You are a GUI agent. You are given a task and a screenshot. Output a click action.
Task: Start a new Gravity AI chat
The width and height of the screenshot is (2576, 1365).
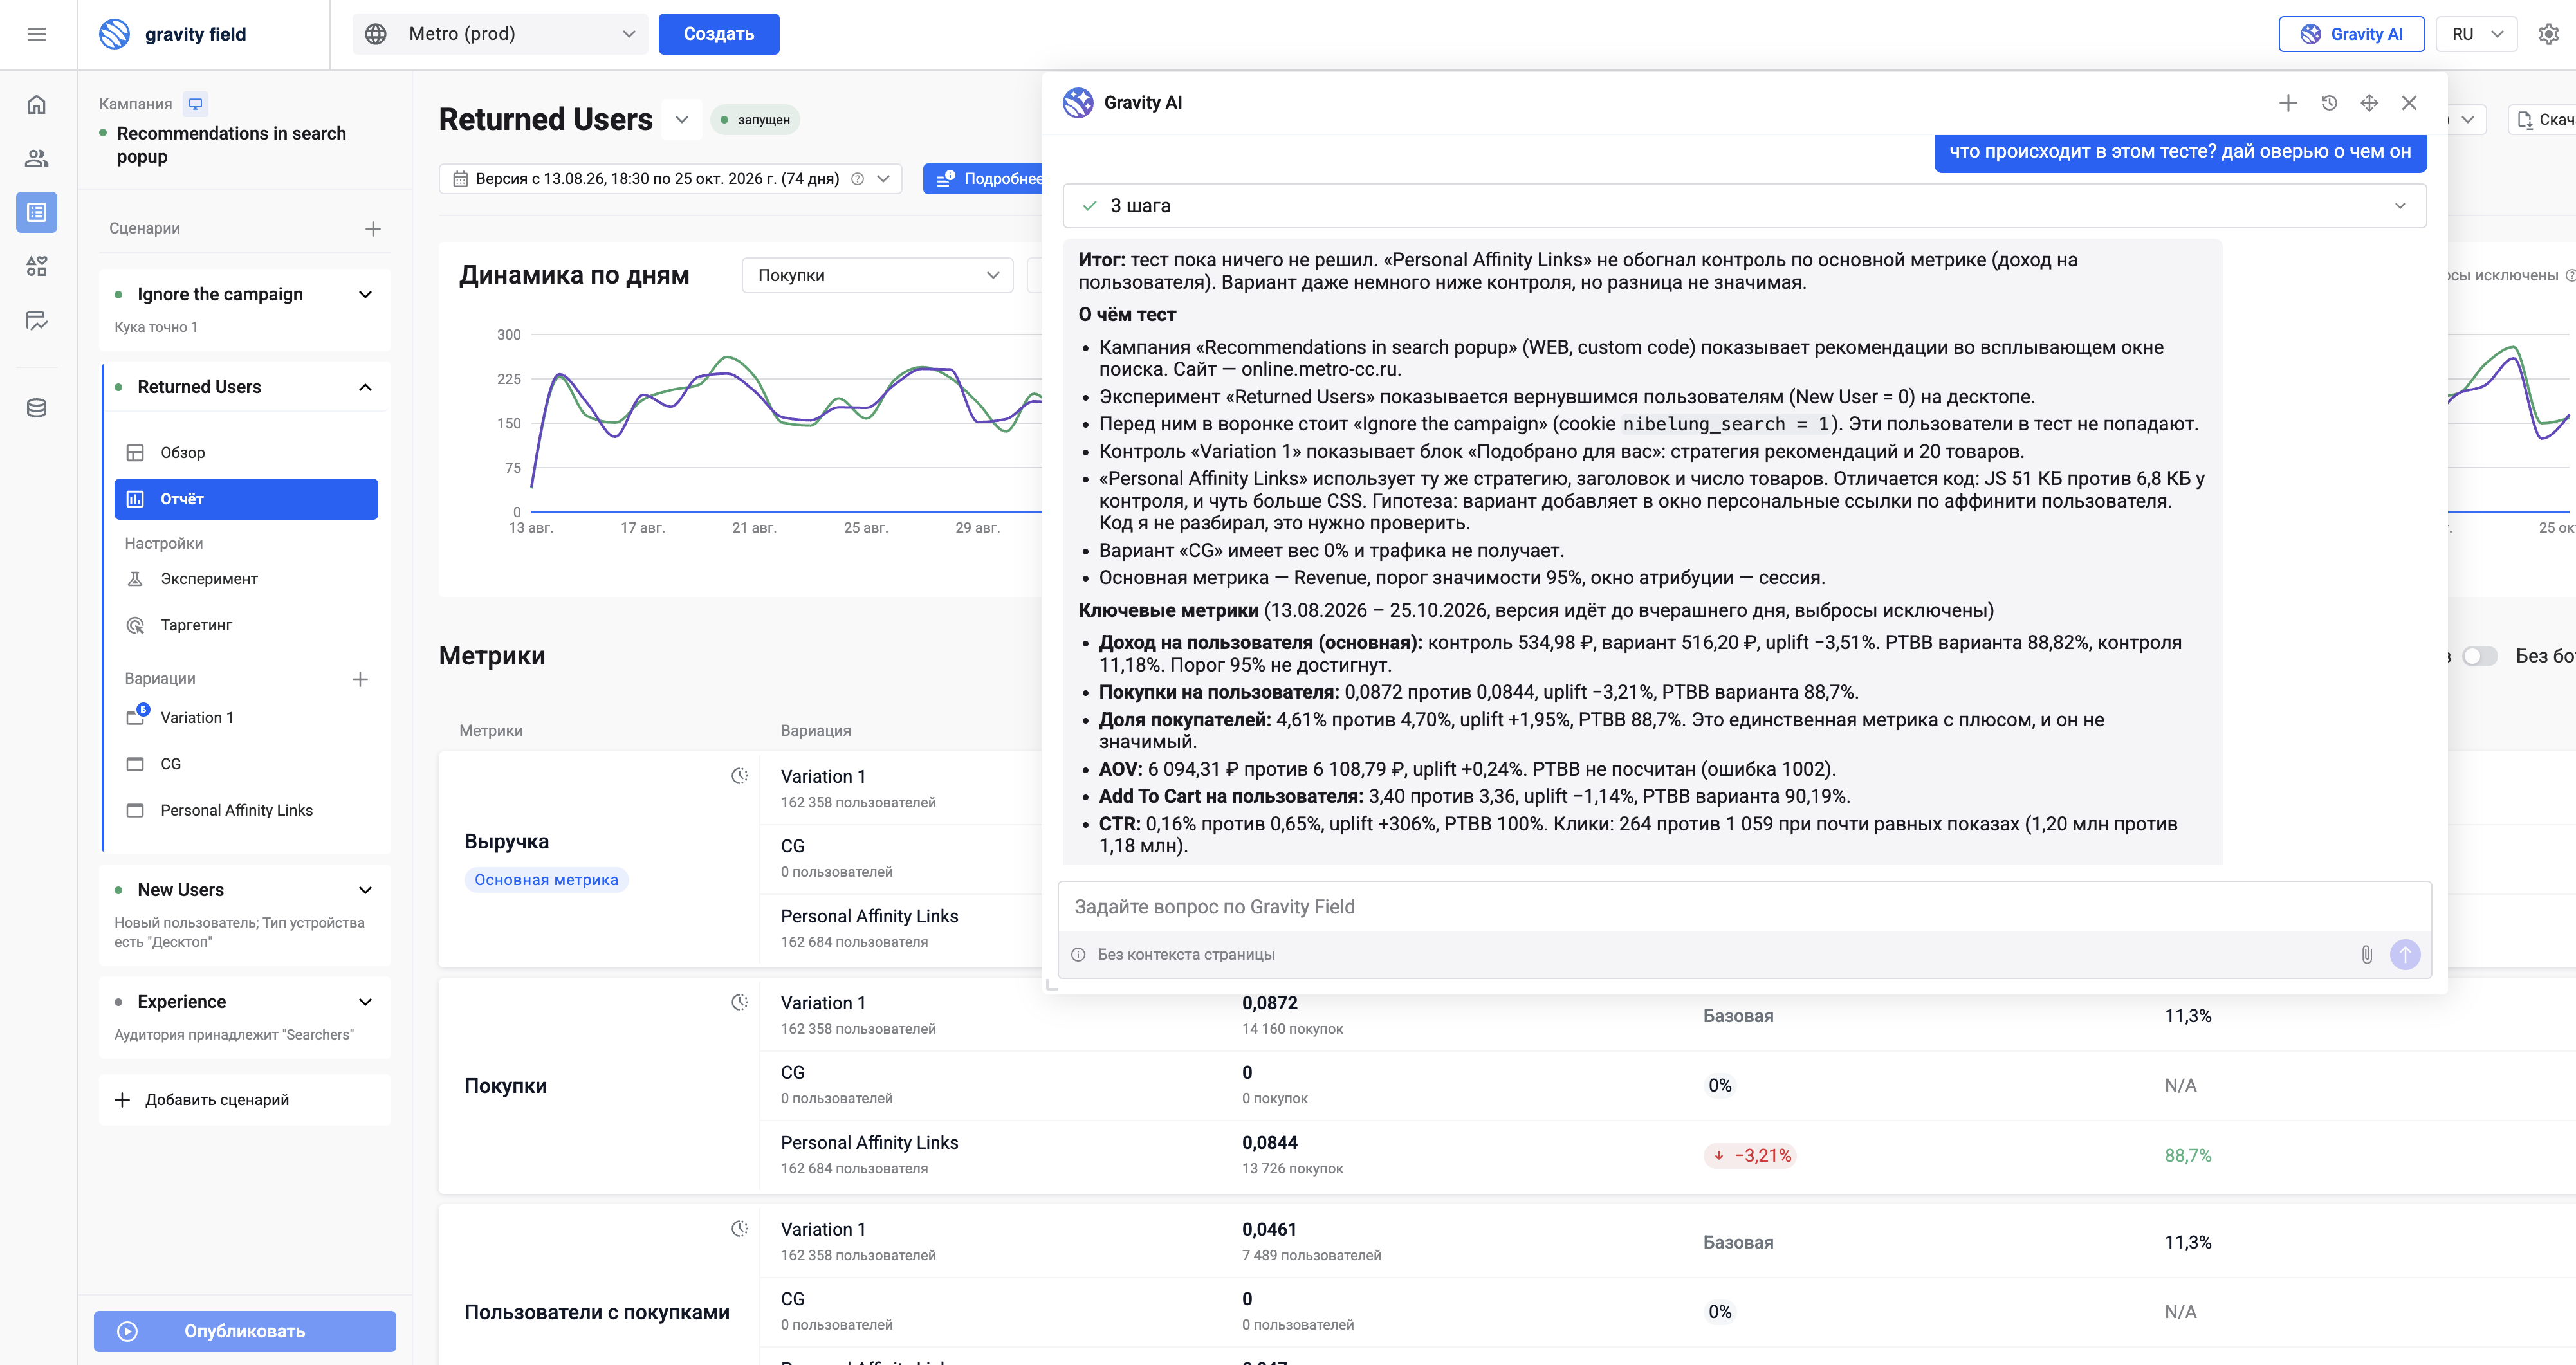pos(2288,103)
